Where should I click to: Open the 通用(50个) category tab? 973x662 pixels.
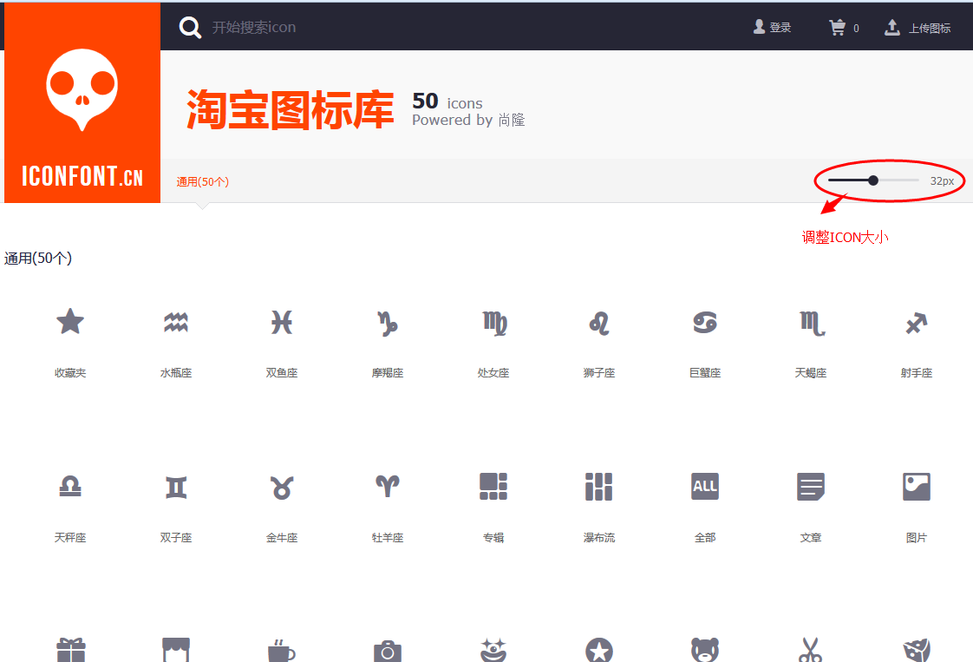(202, 181)
